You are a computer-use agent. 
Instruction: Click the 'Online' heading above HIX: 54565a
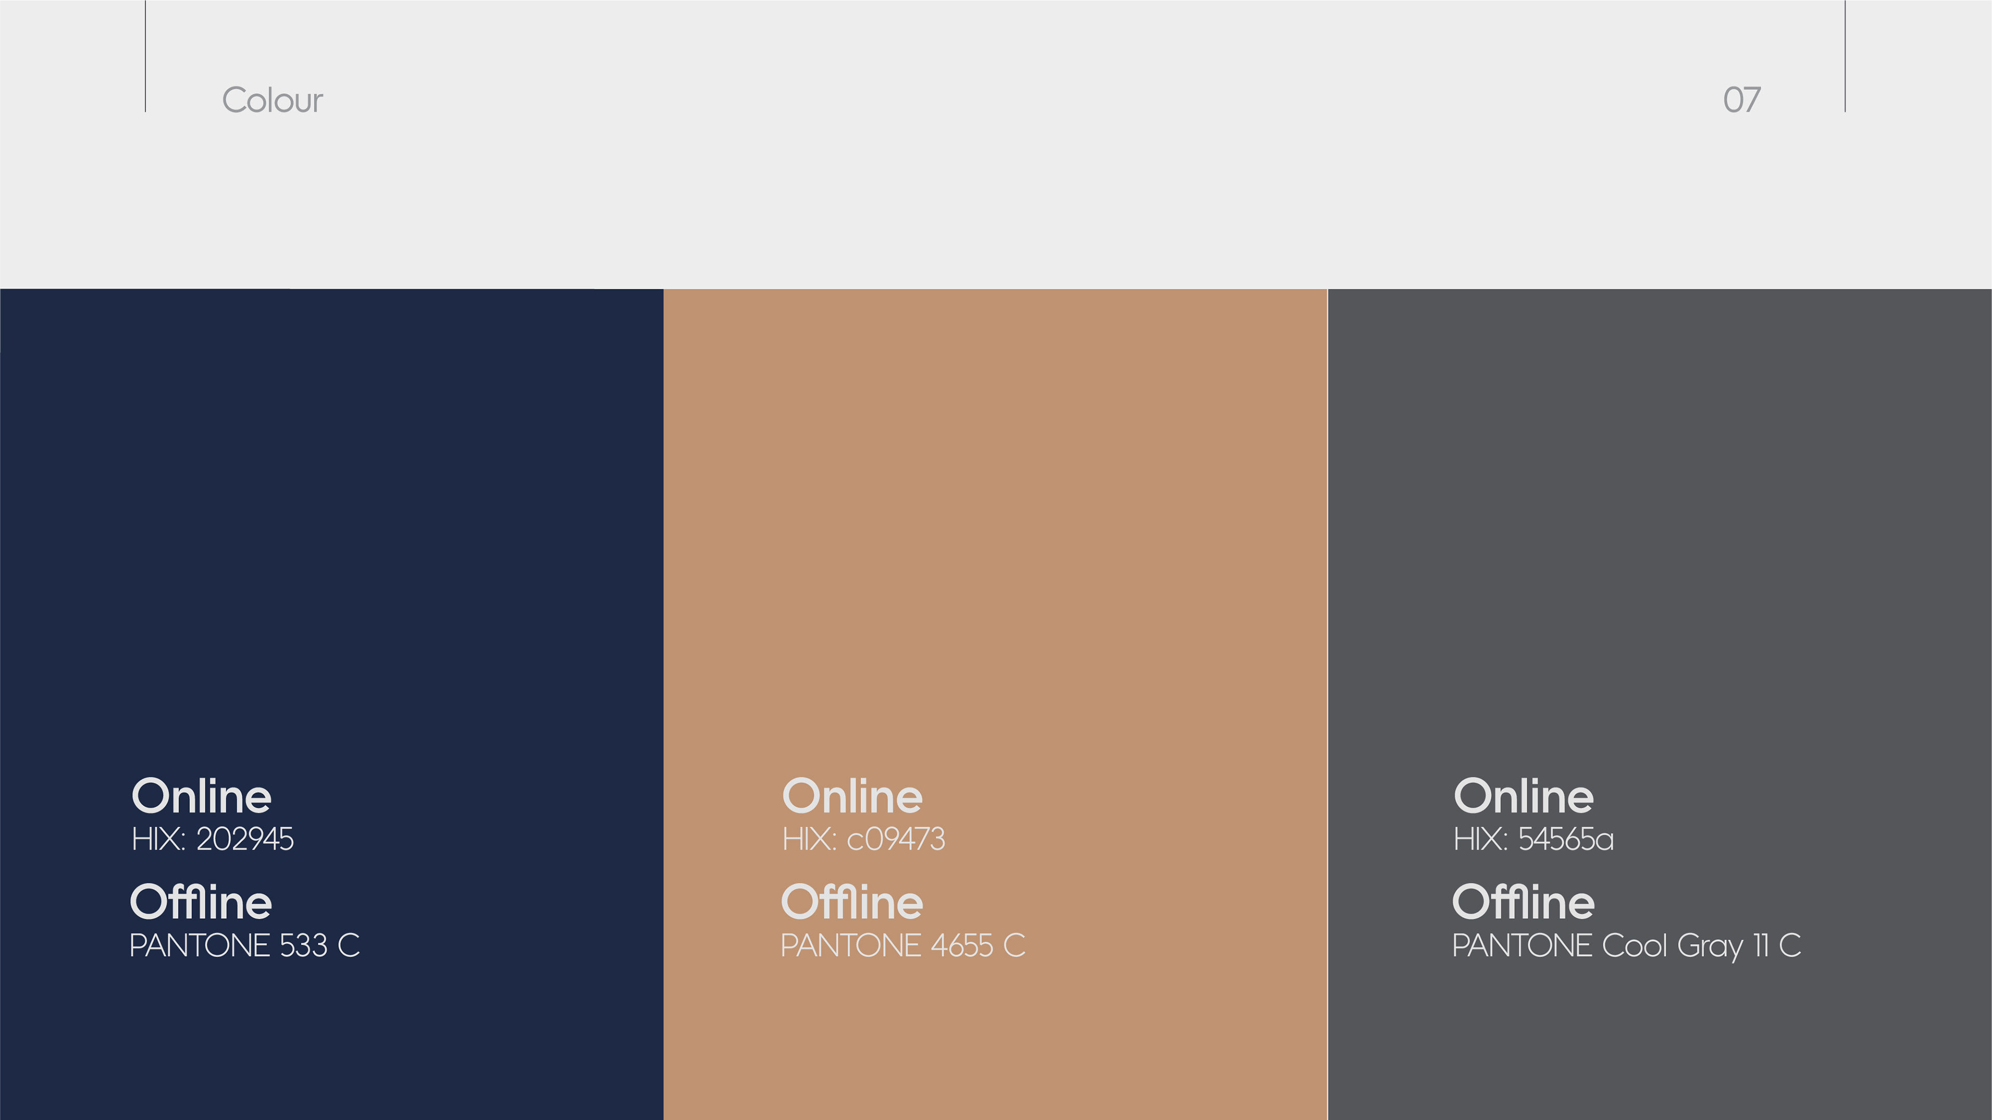click(1524, 796)
